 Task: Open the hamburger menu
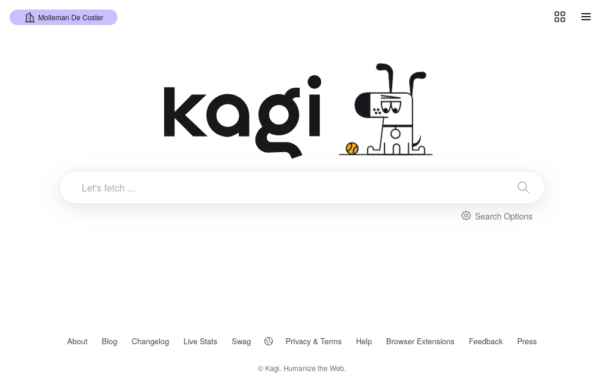click(x=585, y=17)
